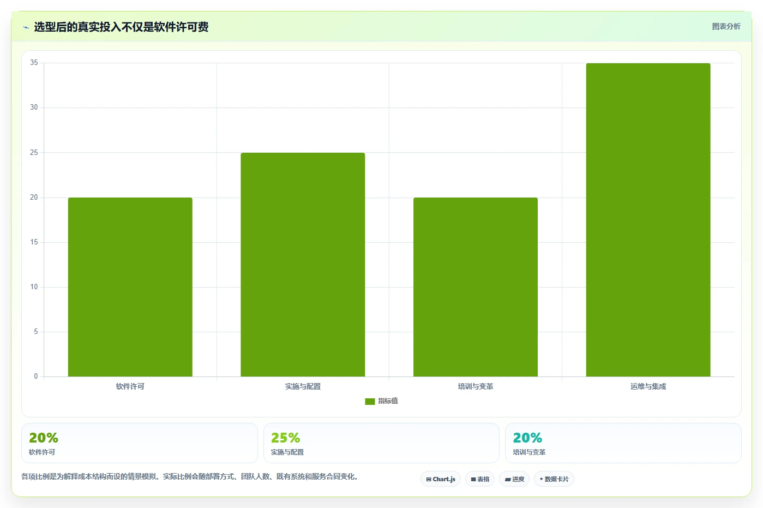Click the 图表分析 label in header
Image resolution: width=763 pixels, height=508 pixels.
click(726, 26)
